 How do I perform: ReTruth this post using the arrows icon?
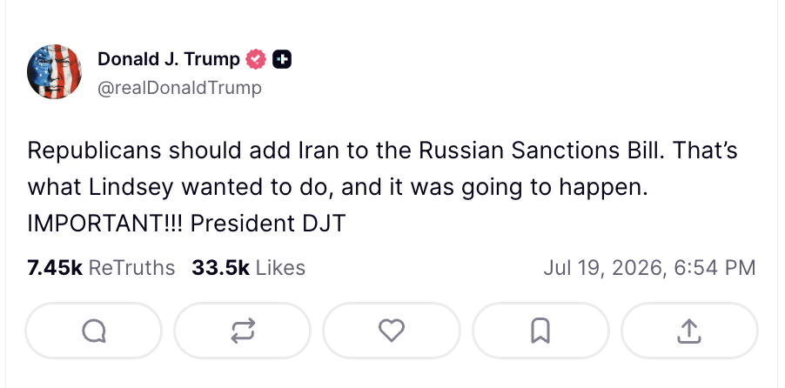point(243,331)
